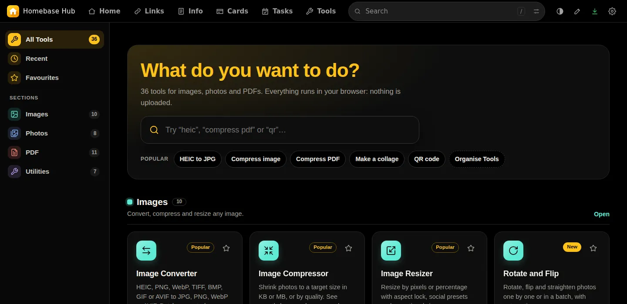Click the pencil edit icon in header
This screenshot has height=304, width=627.
click(x=577, y=11)
